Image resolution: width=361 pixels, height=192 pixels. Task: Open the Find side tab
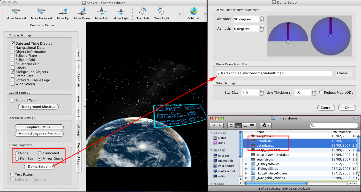tap(78, 53)
